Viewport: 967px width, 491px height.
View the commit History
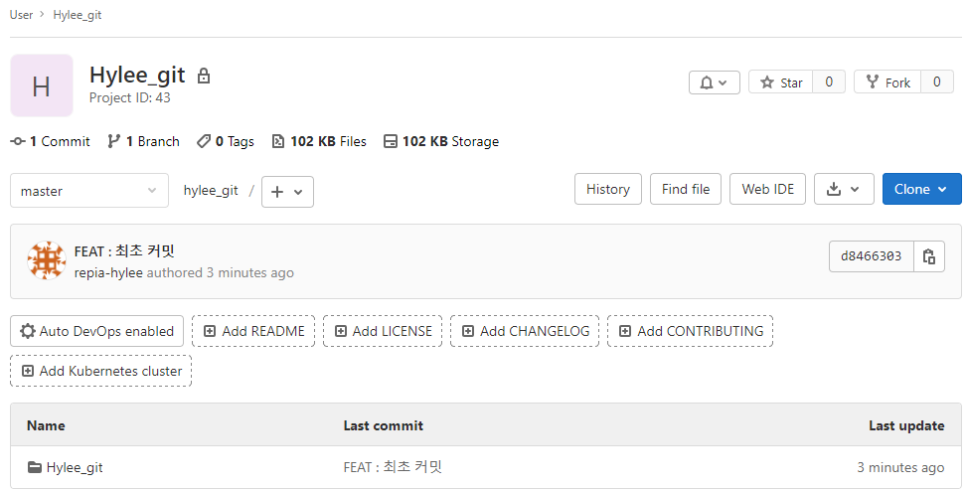click(607, 189)
